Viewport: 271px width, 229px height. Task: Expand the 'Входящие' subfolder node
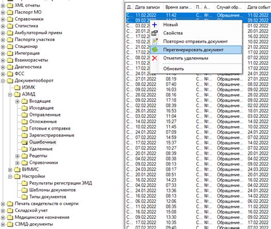(x=17, y=102)
